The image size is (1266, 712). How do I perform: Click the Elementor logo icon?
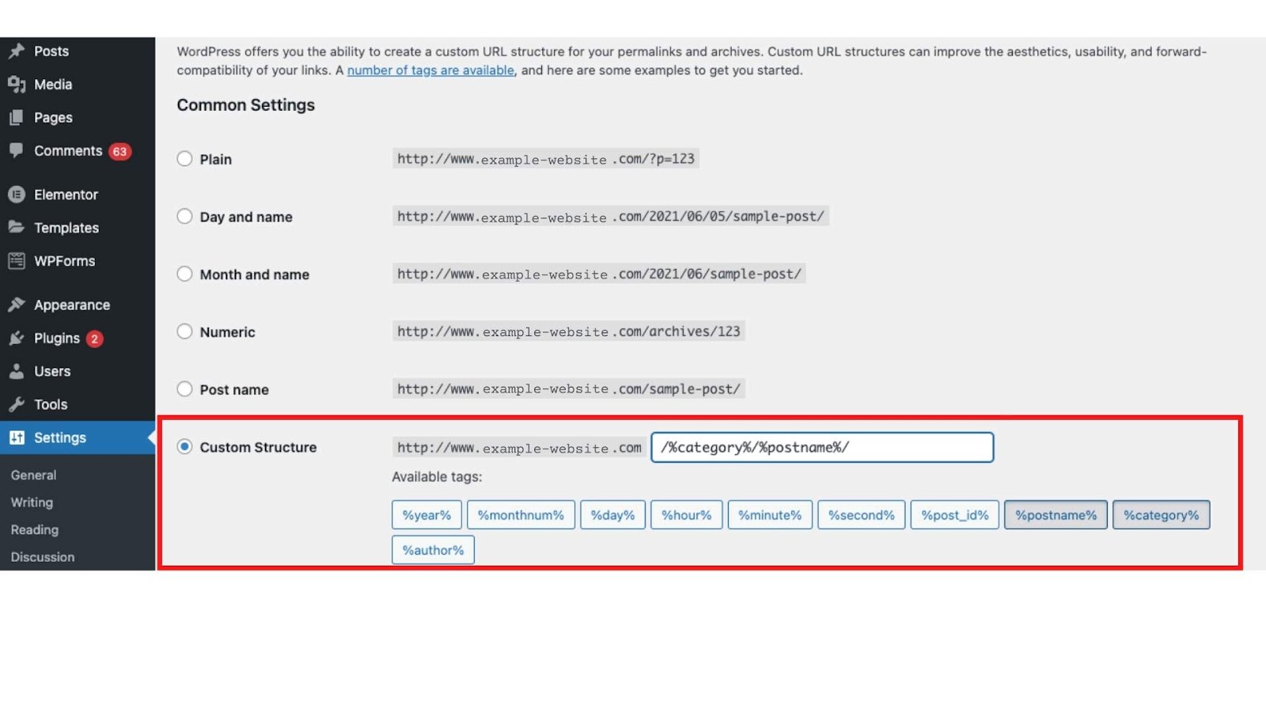point(17,194)
